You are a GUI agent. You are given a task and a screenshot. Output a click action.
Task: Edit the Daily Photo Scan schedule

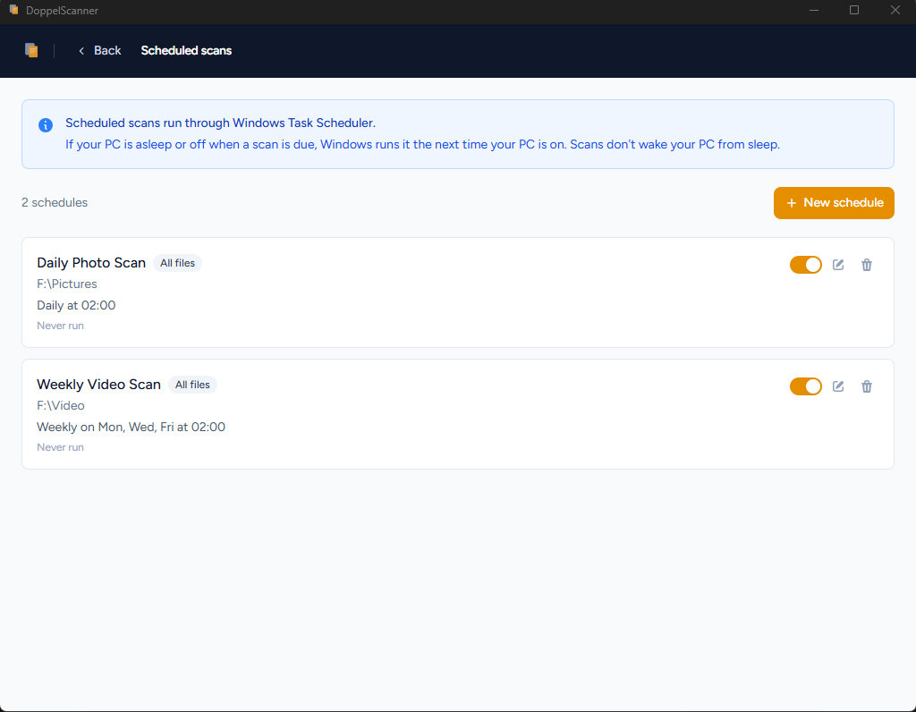[838, 265]
